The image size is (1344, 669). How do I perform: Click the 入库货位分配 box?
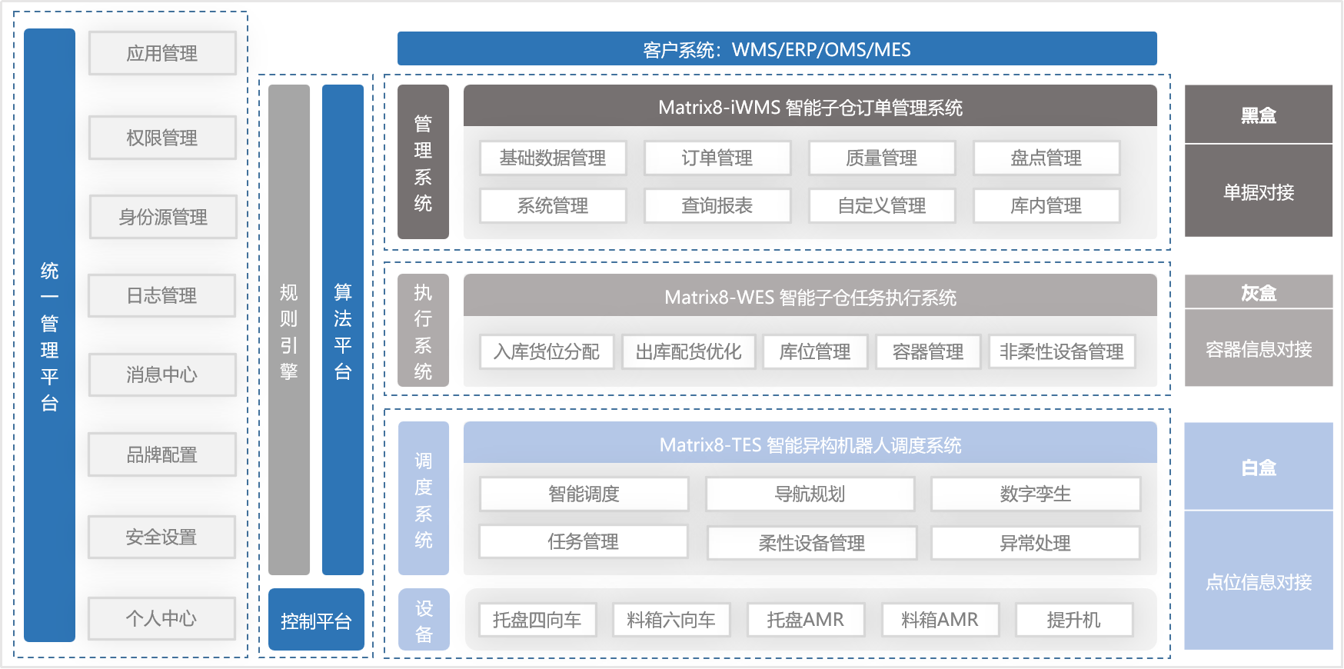(x=547, y=351)
